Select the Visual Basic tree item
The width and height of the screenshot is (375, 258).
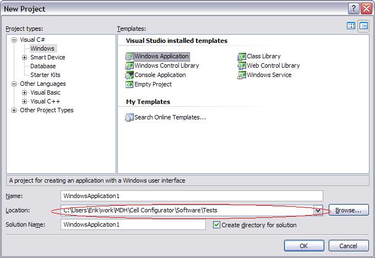46,92
